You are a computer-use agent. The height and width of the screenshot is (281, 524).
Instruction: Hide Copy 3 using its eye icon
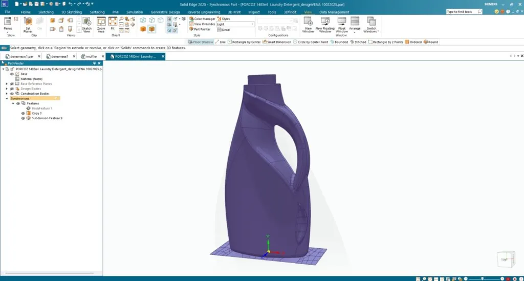[23, 113]
